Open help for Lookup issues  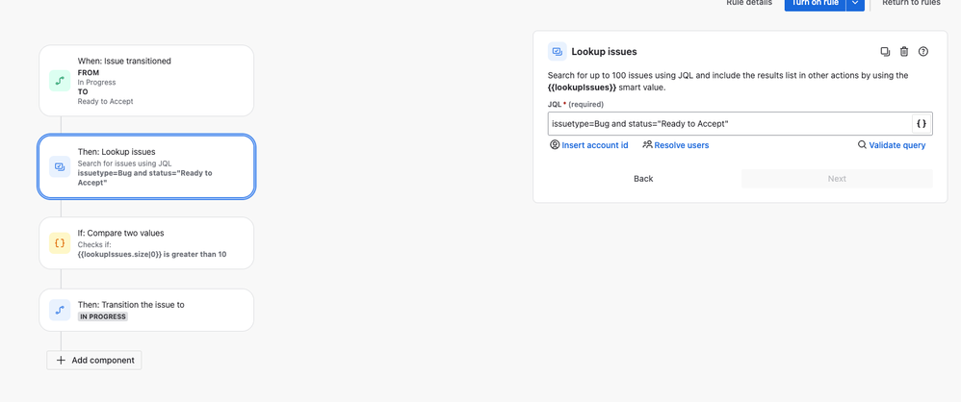tap(923, 52)
